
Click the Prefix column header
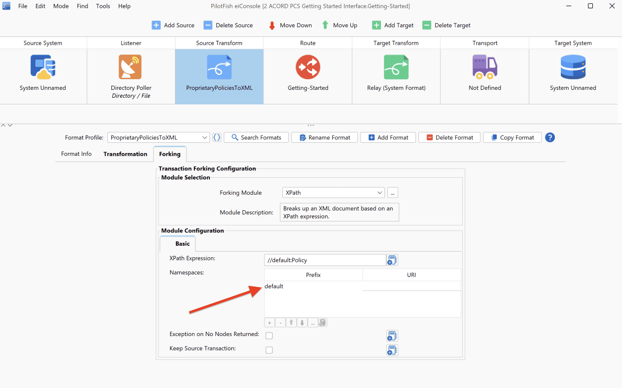[313, 275]
